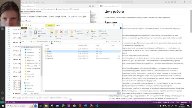Open Move to dropdown in ribbon
This screenshot has width=192, height=108.
click(51, 34)
